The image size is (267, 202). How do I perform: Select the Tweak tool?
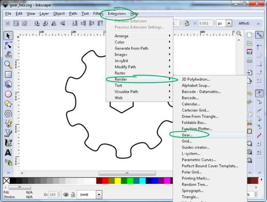(x=8, y=55)
